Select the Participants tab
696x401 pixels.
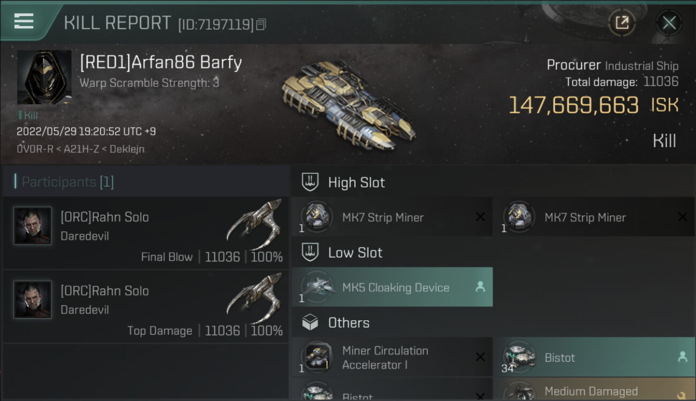(x=67, y=182)
